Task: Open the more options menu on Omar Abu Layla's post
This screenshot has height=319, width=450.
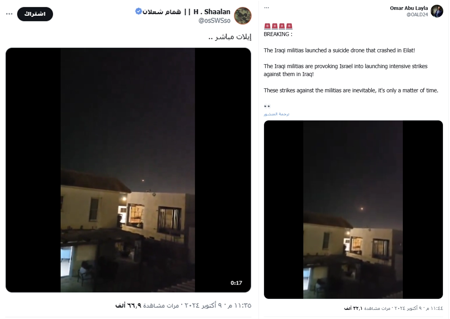Action: [266, 8]
